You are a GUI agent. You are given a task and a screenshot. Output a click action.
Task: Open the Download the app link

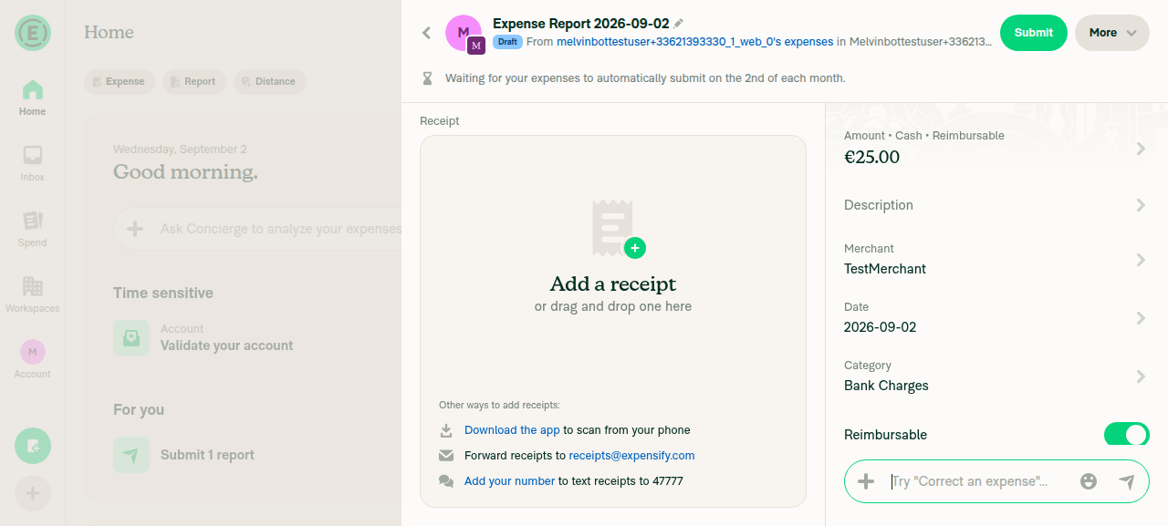512,430
